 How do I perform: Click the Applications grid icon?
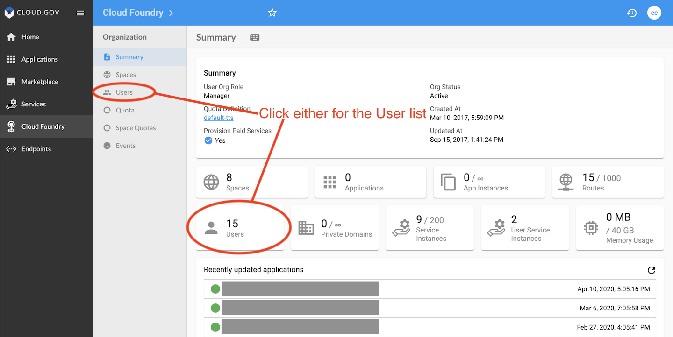click(x=11, y=59)
